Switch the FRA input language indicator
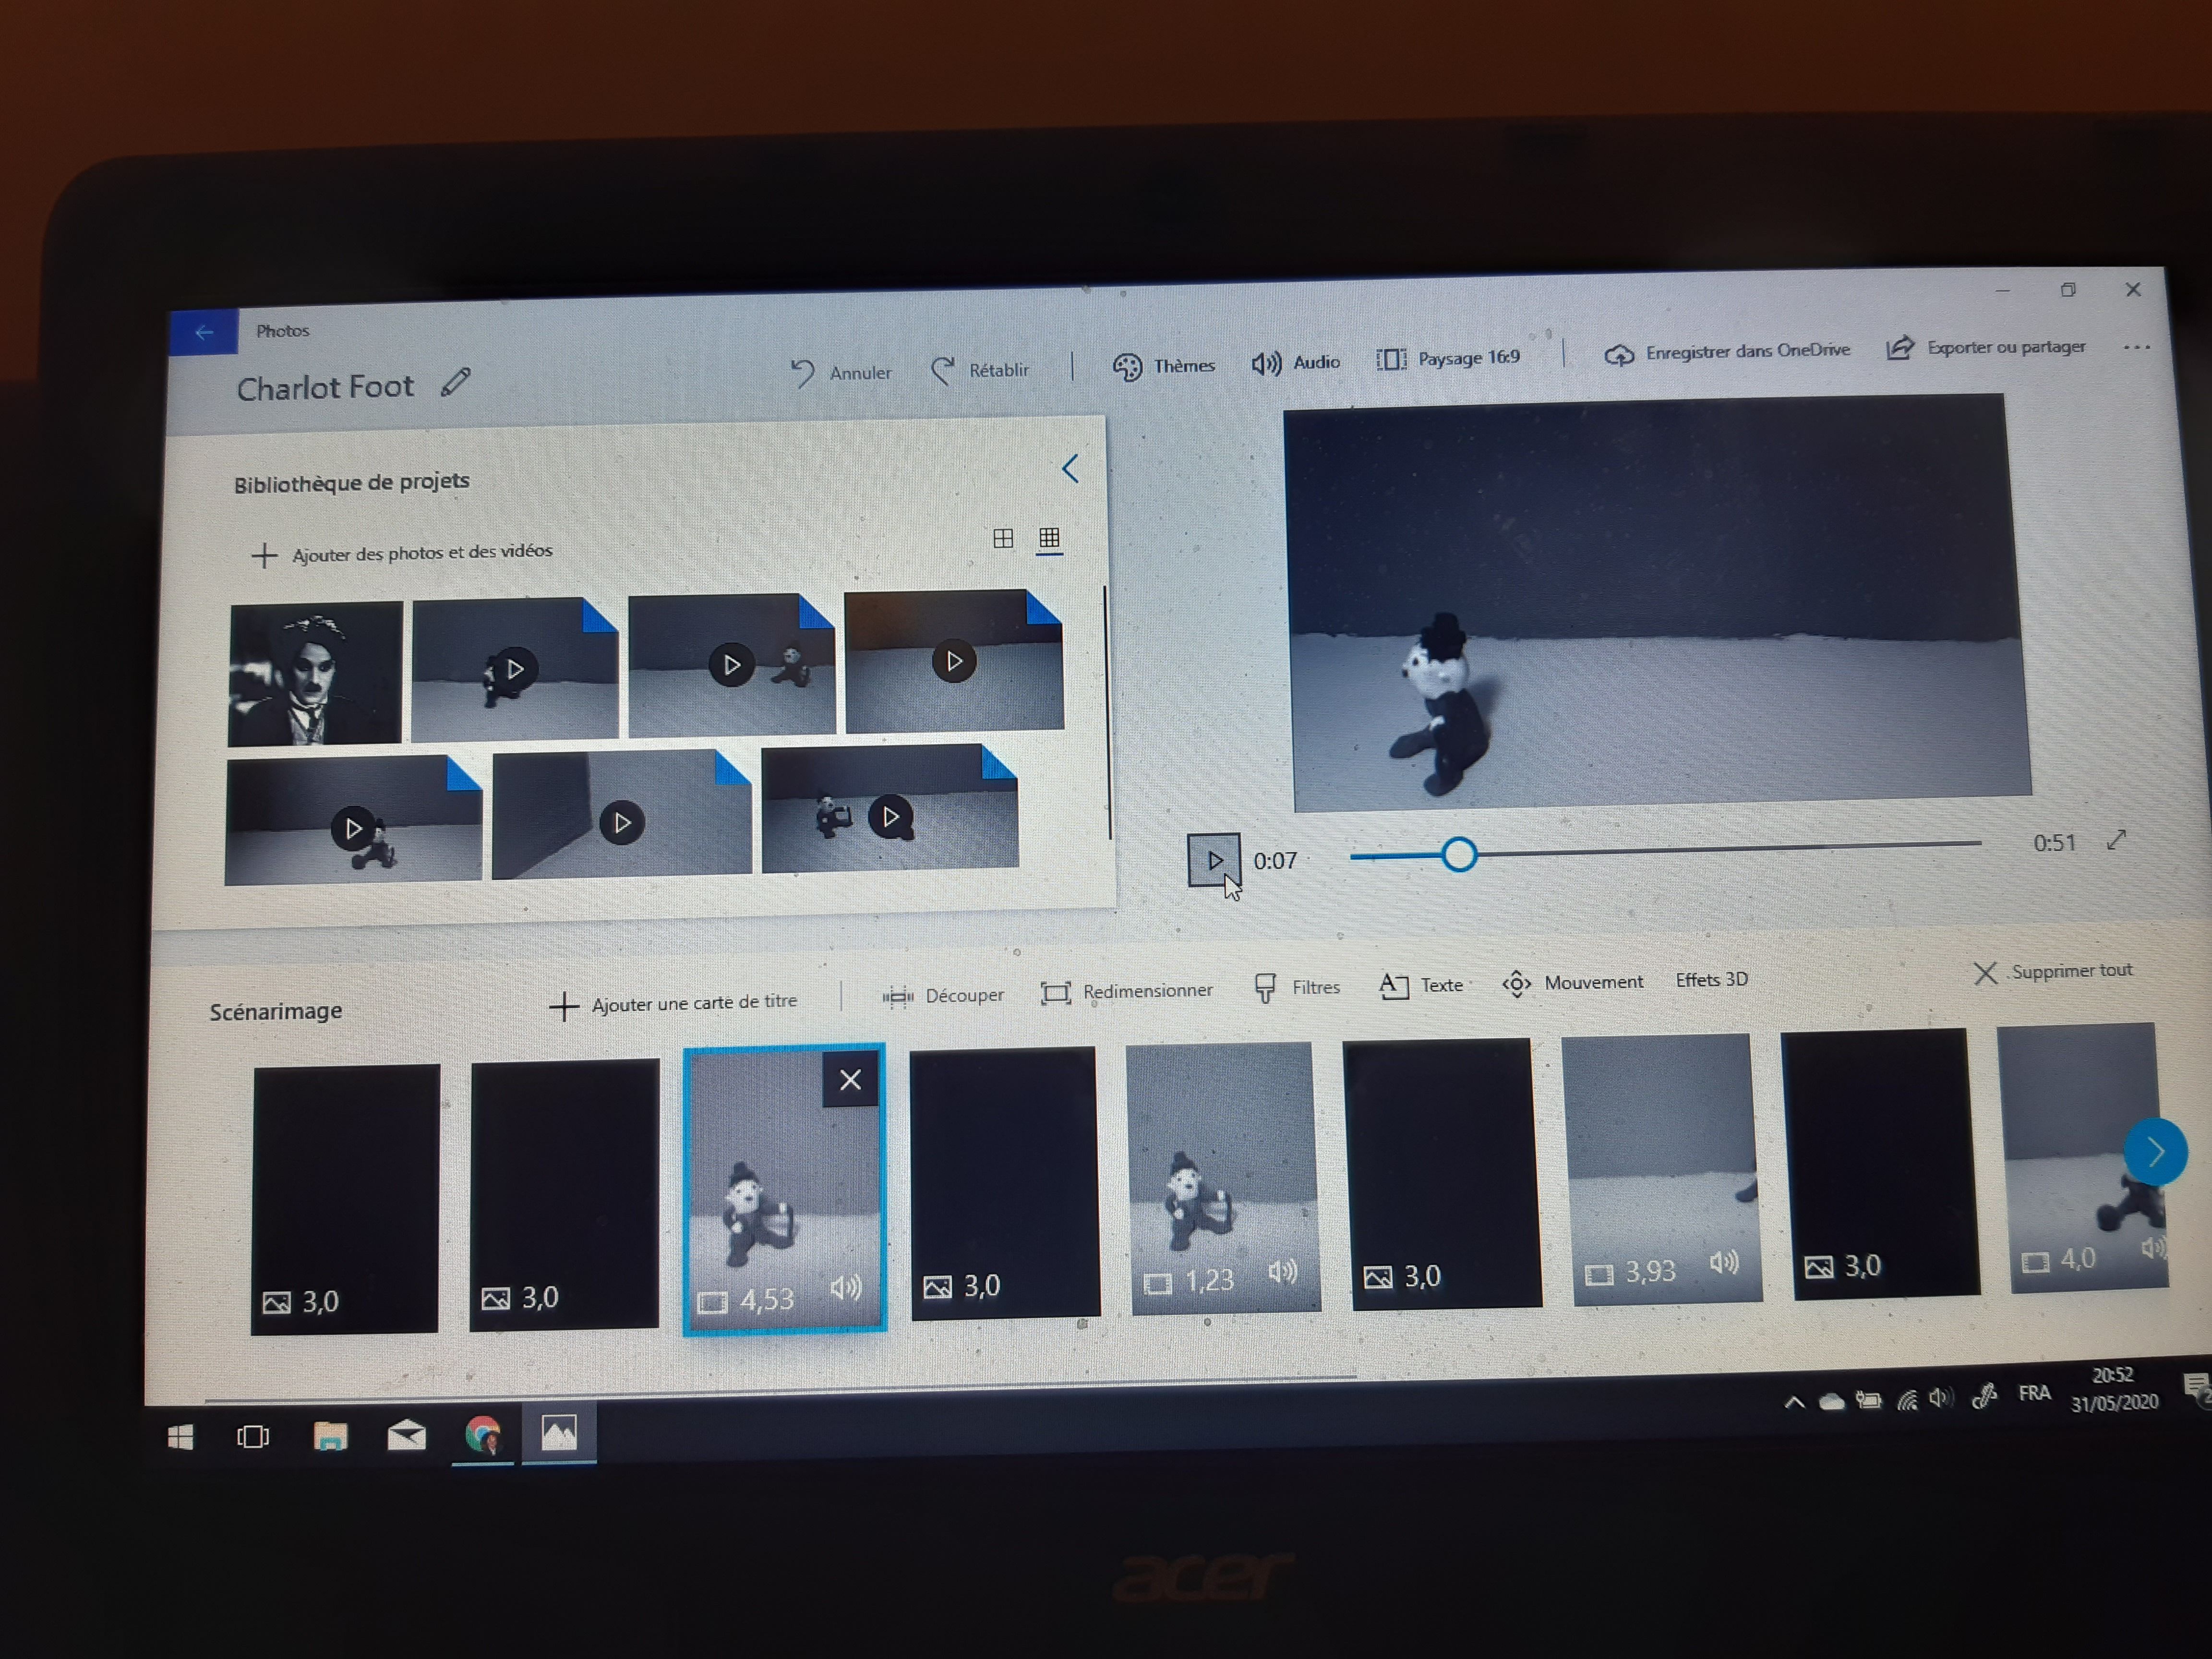This screenshot has height=1659, width=2212. pos(2034,1393)
